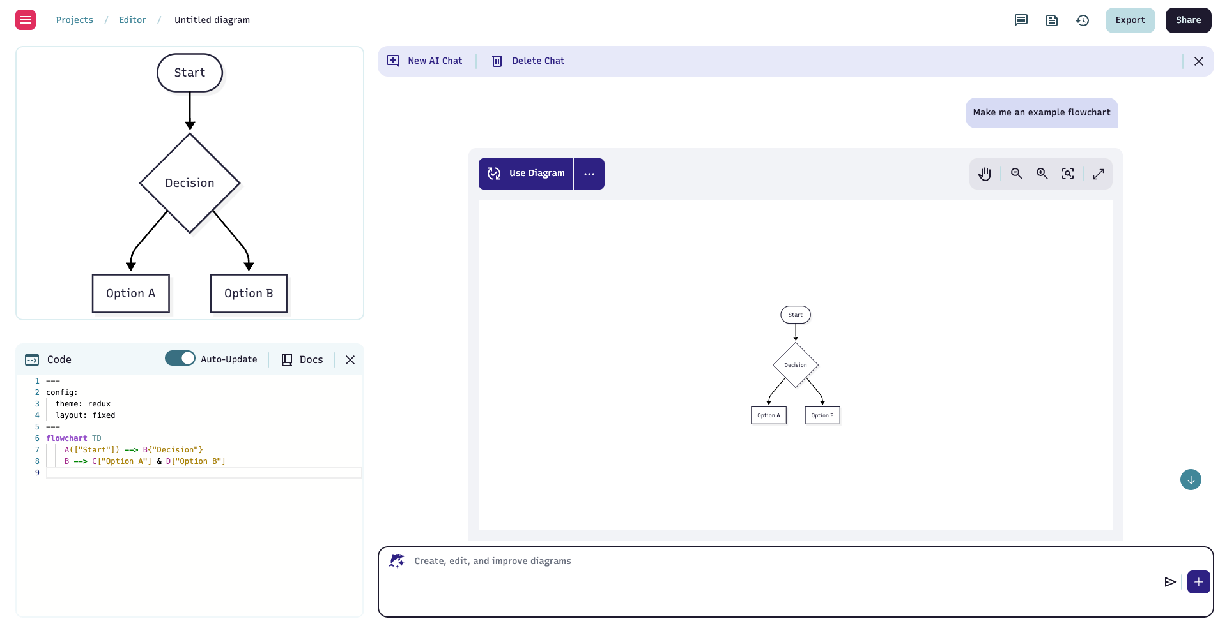The height and width of the screenshot is (633, 1227).
Task: Click the Delete Chat button
Action: click(528, 61)
